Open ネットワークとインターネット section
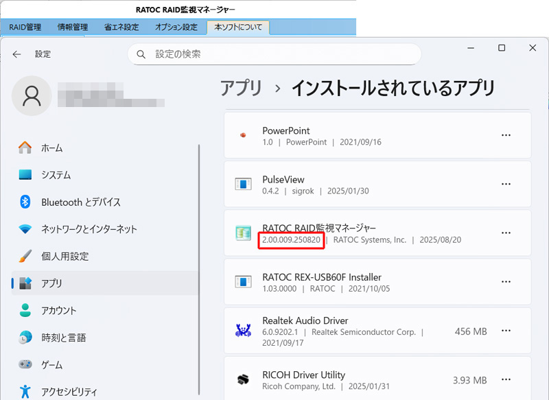549x400 pixels. coord(105,229)
